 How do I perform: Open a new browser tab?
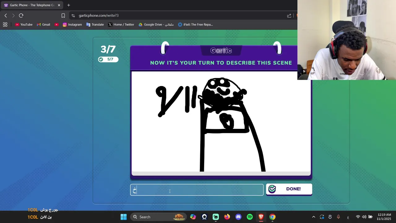pyautogui.click(x=69, y=5)
